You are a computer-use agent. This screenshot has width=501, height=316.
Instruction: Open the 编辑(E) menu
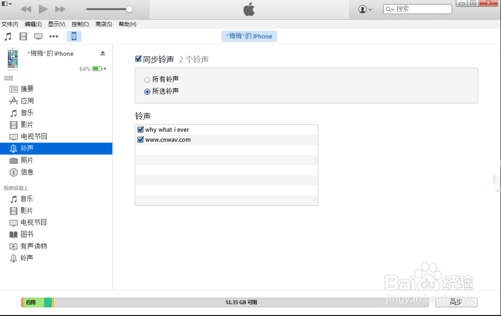tap(33, 24)
